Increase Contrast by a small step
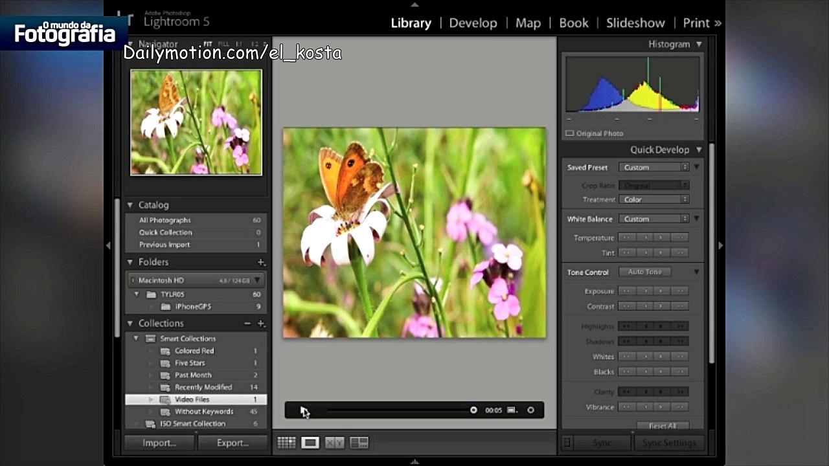Viewport: 829px width, 466px height. click(662, 306)
